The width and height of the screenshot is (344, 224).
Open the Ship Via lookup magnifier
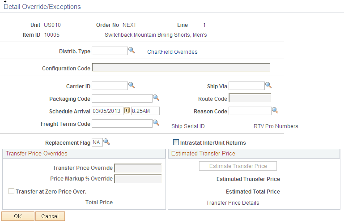click(x=268, y=85)
